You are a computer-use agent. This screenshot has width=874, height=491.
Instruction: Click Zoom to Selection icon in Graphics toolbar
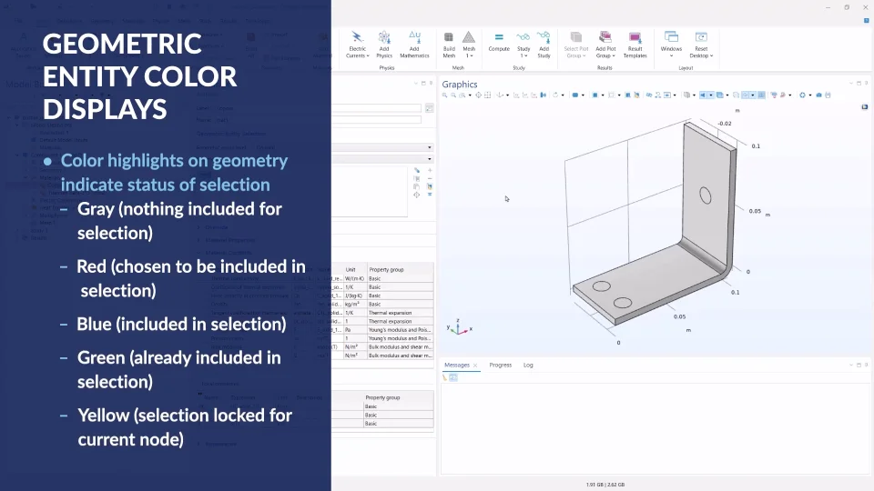[x=487, y=95]
